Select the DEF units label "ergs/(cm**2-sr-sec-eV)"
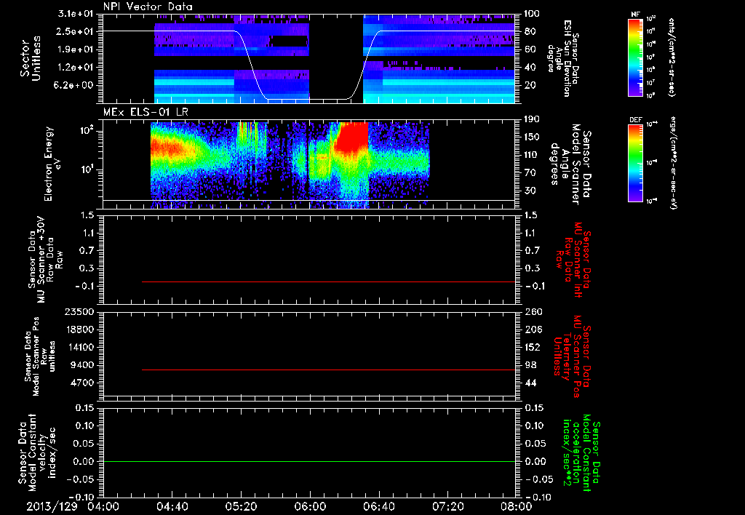 (x=673, y=162)
